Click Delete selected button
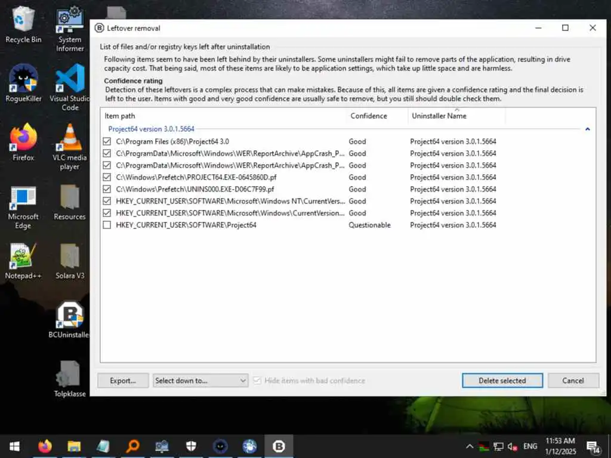The image size is (611, 458). point(502,380)
